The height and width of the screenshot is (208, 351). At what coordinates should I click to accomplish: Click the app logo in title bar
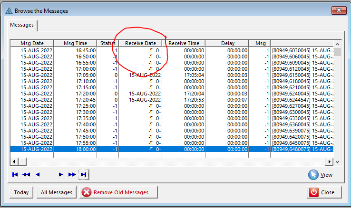pyautogui.click(x=8, y=10)
